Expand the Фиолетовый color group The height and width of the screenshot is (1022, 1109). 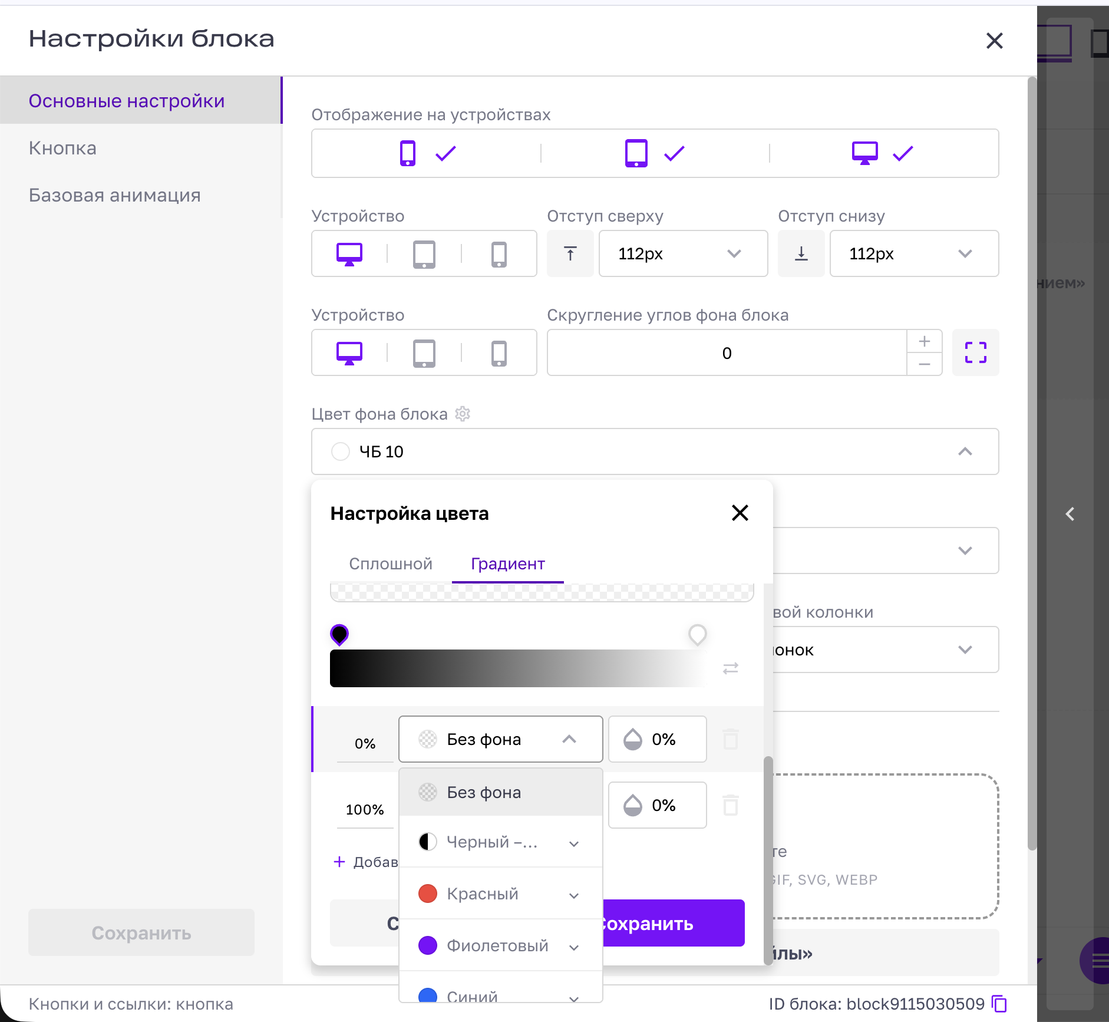(x=574, y=947)
